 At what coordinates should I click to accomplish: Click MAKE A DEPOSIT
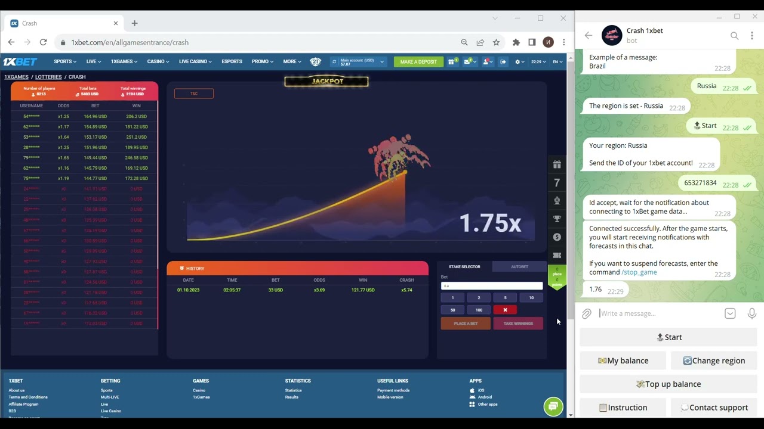tap(418, 61)
